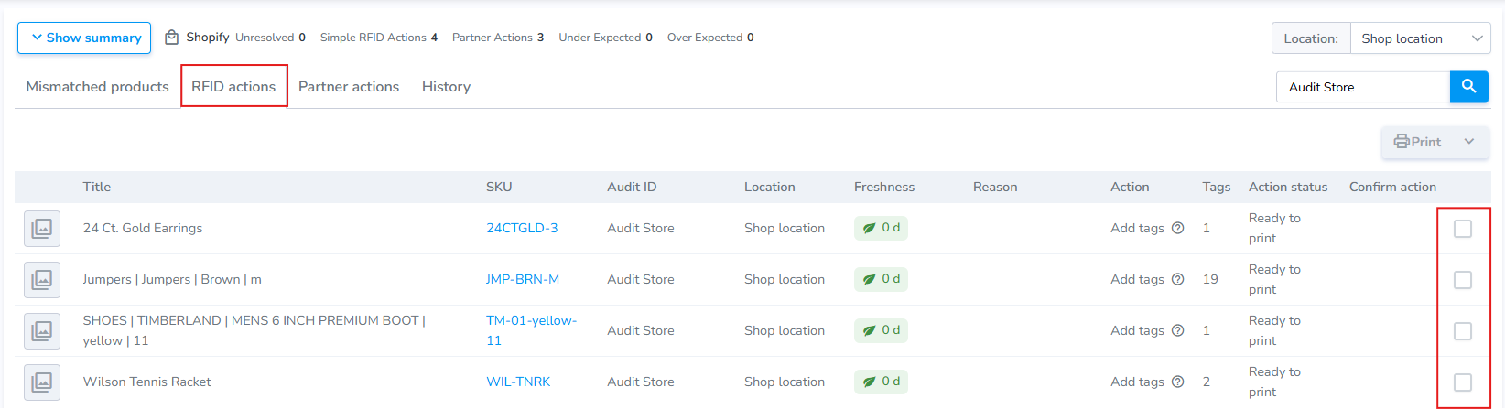Viewport: 1505px width, 409px height.
Task: Click the Print button label
Action: 1425,142
